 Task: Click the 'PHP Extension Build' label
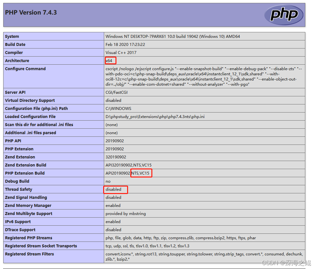coord(25,173)
